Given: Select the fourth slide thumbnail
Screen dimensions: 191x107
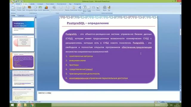Looking at the screenshot, I should coord(23,78).
